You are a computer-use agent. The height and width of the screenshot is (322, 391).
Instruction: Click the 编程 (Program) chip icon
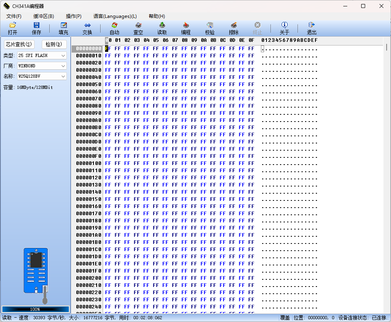pos(186,25)
